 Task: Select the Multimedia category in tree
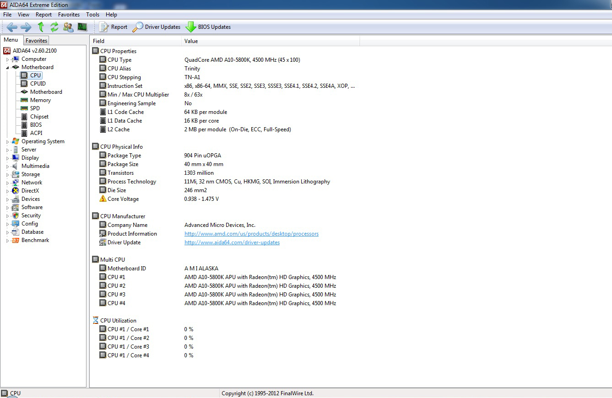tap(31, 166)
